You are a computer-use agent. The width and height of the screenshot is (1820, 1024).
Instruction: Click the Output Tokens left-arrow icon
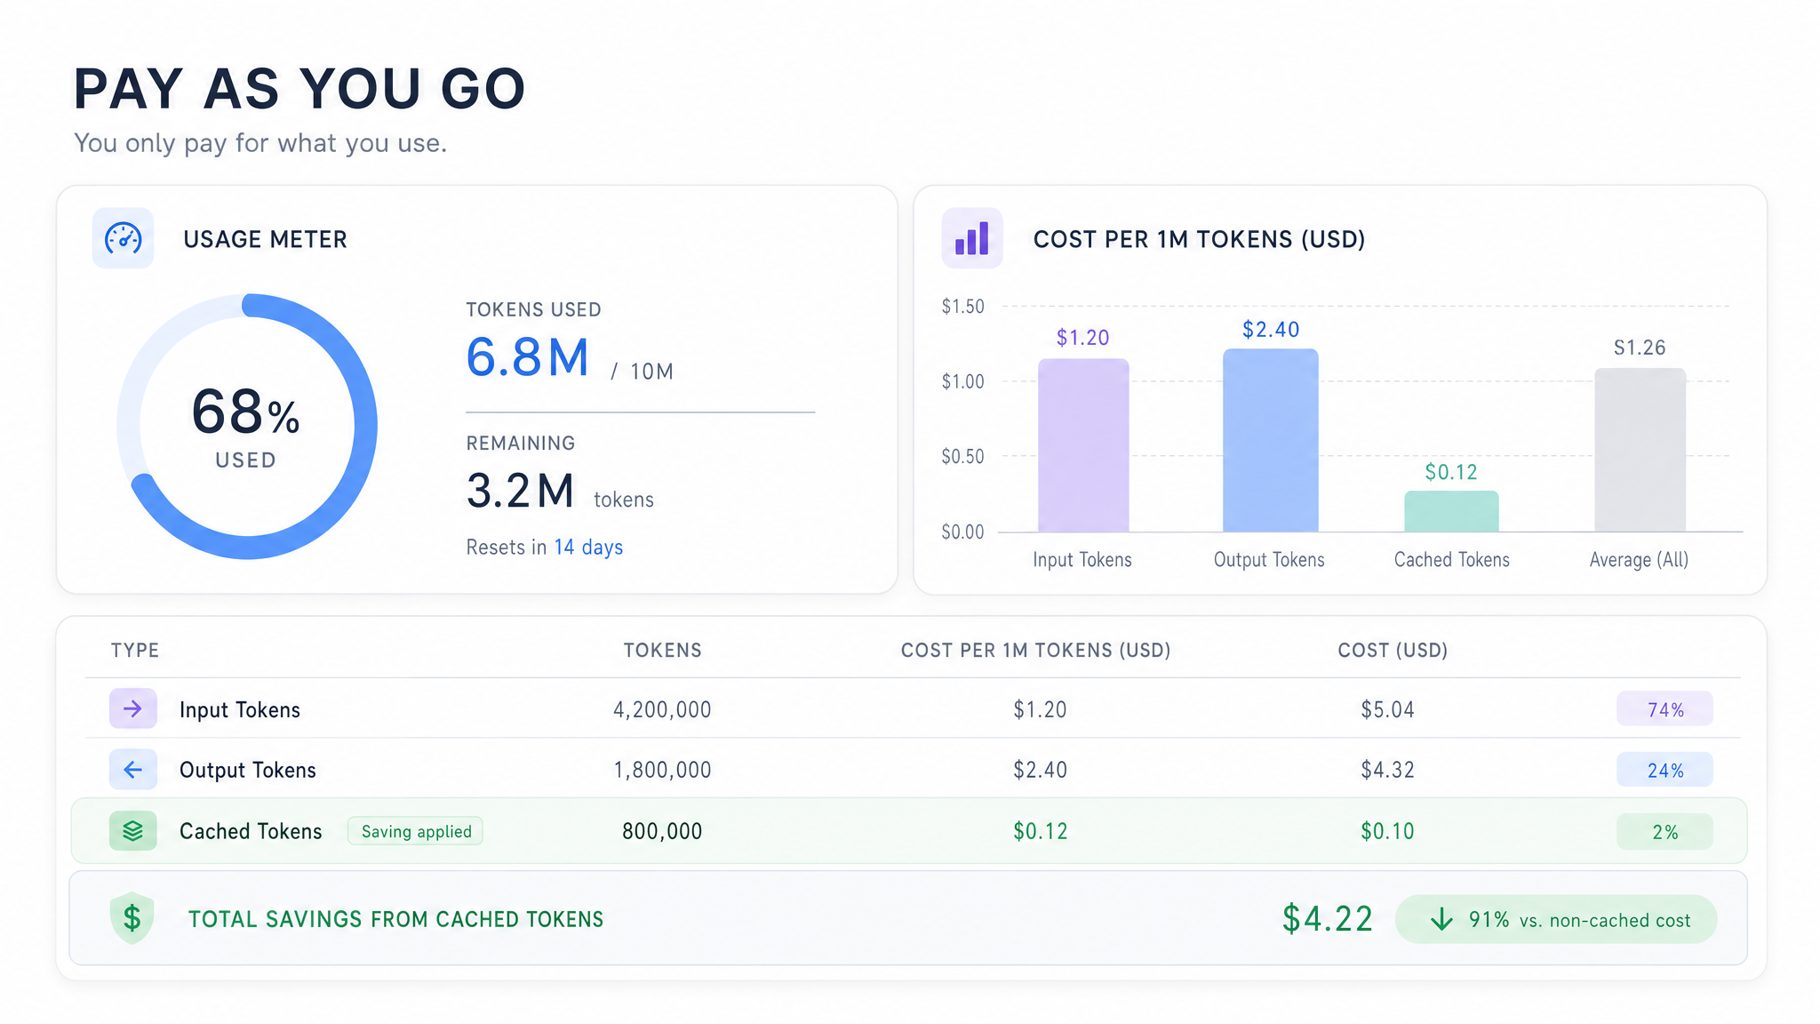pyautogui.click(x=133, y=769)
